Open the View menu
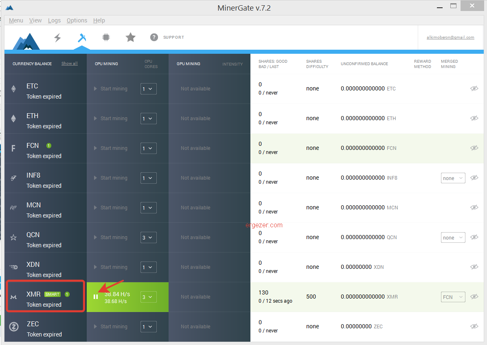487x345 pixels. (35, 20)
